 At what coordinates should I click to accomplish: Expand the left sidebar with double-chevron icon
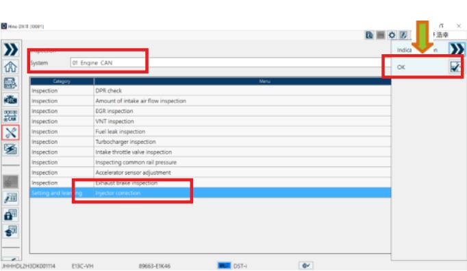pyautogui.click(x=11, y=49)
